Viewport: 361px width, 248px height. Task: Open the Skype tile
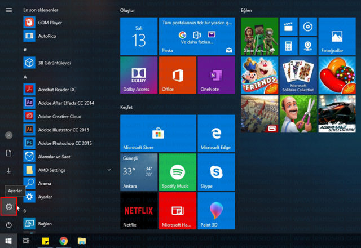pyautogui.click(x=216, y=172)
